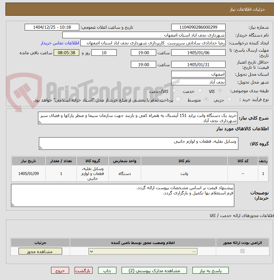Open the اعلام وضعیت مجوز dropdown

click(x=143, y=252)
